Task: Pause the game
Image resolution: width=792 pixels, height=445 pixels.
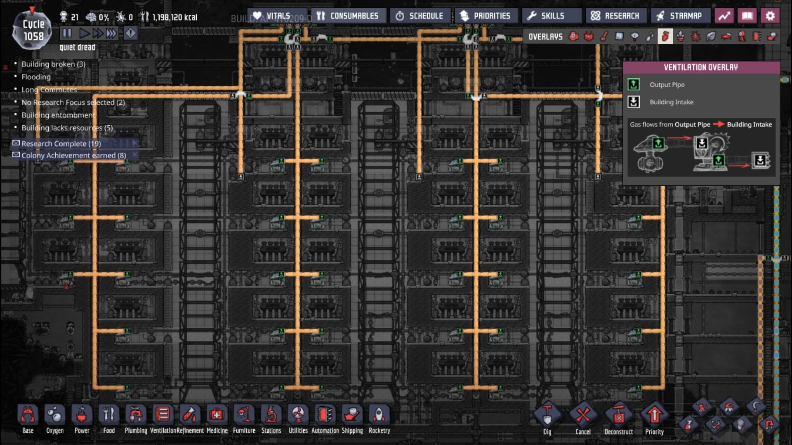Action: tap(67, 33)
